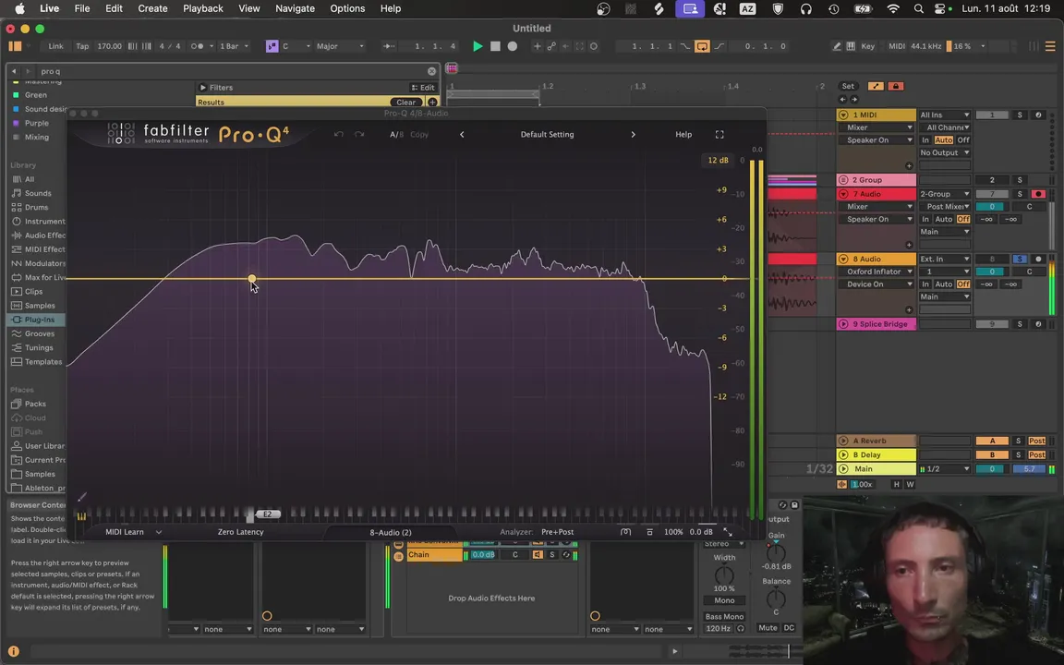Open the MIDI Learn dropdown arrow
Image resolution: width=1064 pixels, height=665 pixels.
click(x=159, y=532)
